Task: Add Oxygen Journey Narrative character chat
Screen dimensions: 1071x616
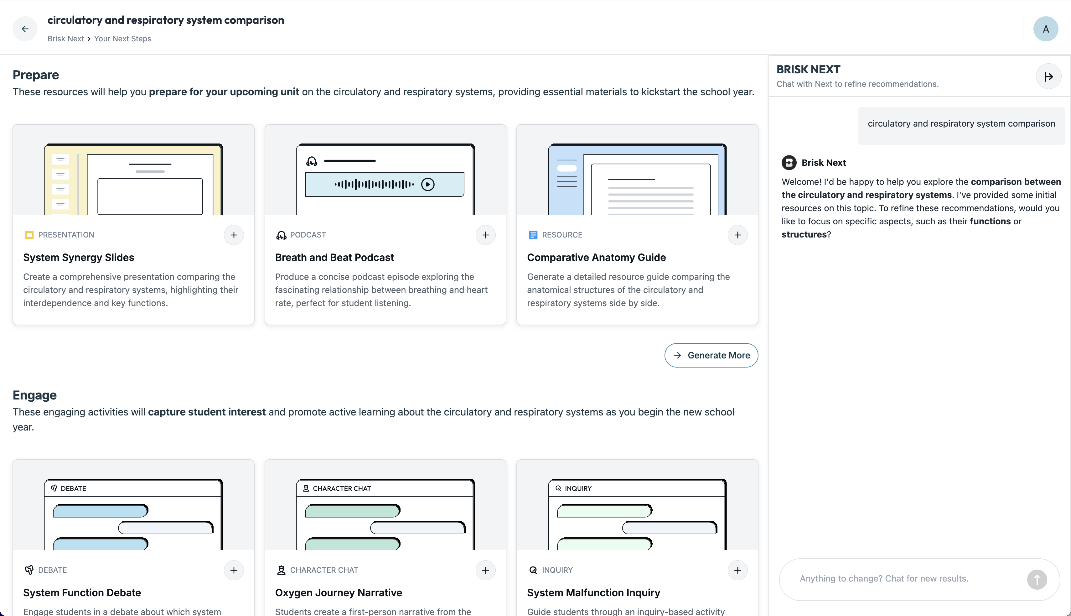Action: tap(485, 570)
